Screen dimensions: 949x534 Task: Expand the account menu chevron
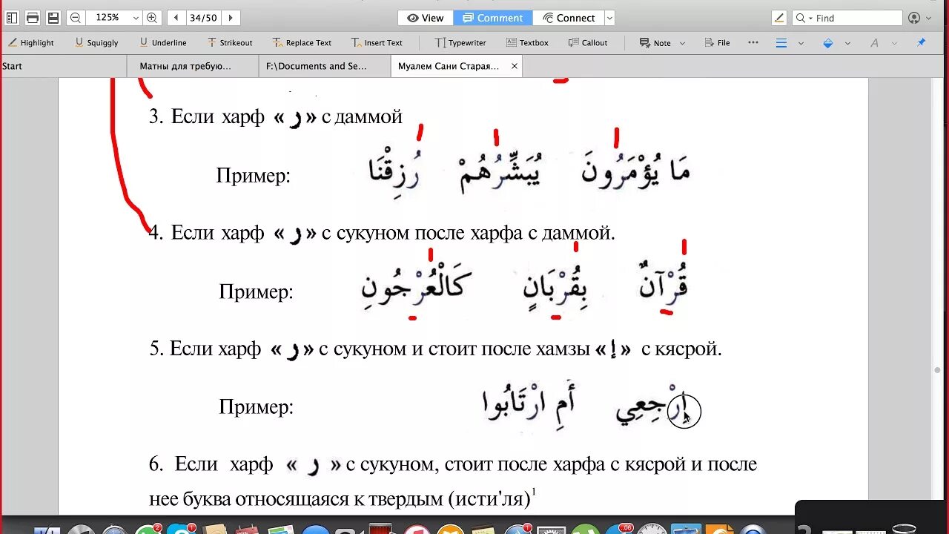tap(928, 19)
